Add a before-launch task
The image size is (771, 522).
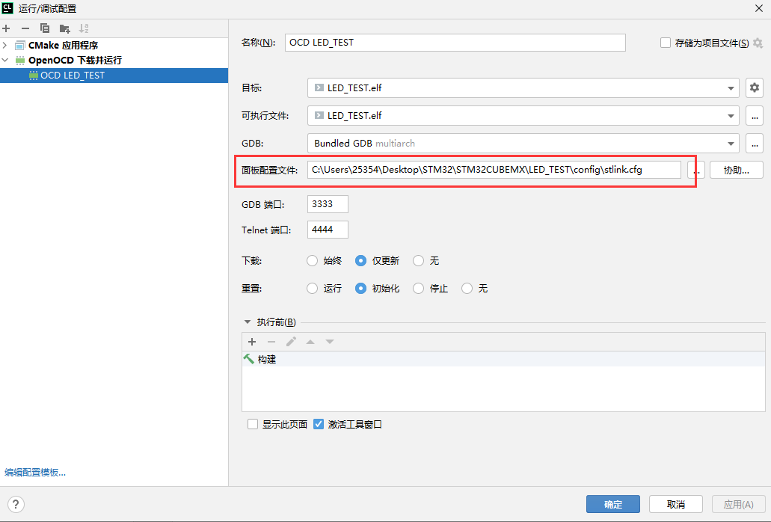click(252, 342)
